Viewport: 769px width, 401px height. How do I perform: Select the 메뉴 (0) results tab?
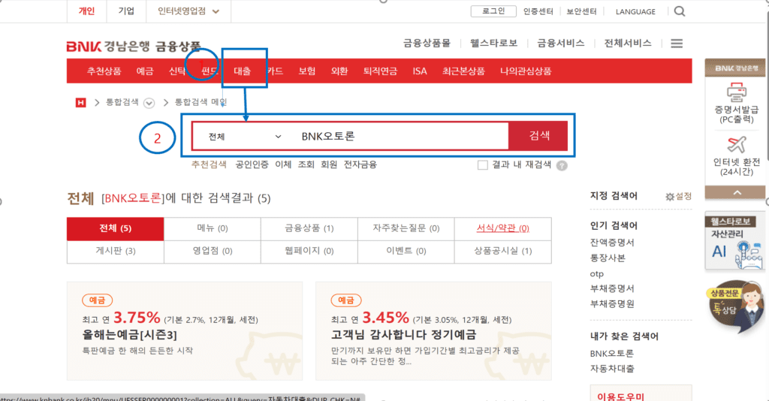[213, 228]
